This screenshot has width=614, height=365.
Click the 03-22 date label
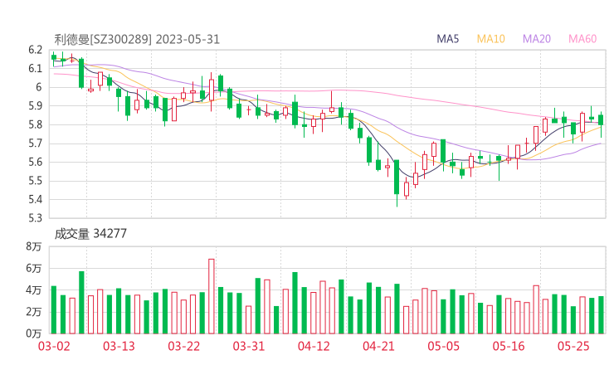pyautogui.click(x=184, y=346)
